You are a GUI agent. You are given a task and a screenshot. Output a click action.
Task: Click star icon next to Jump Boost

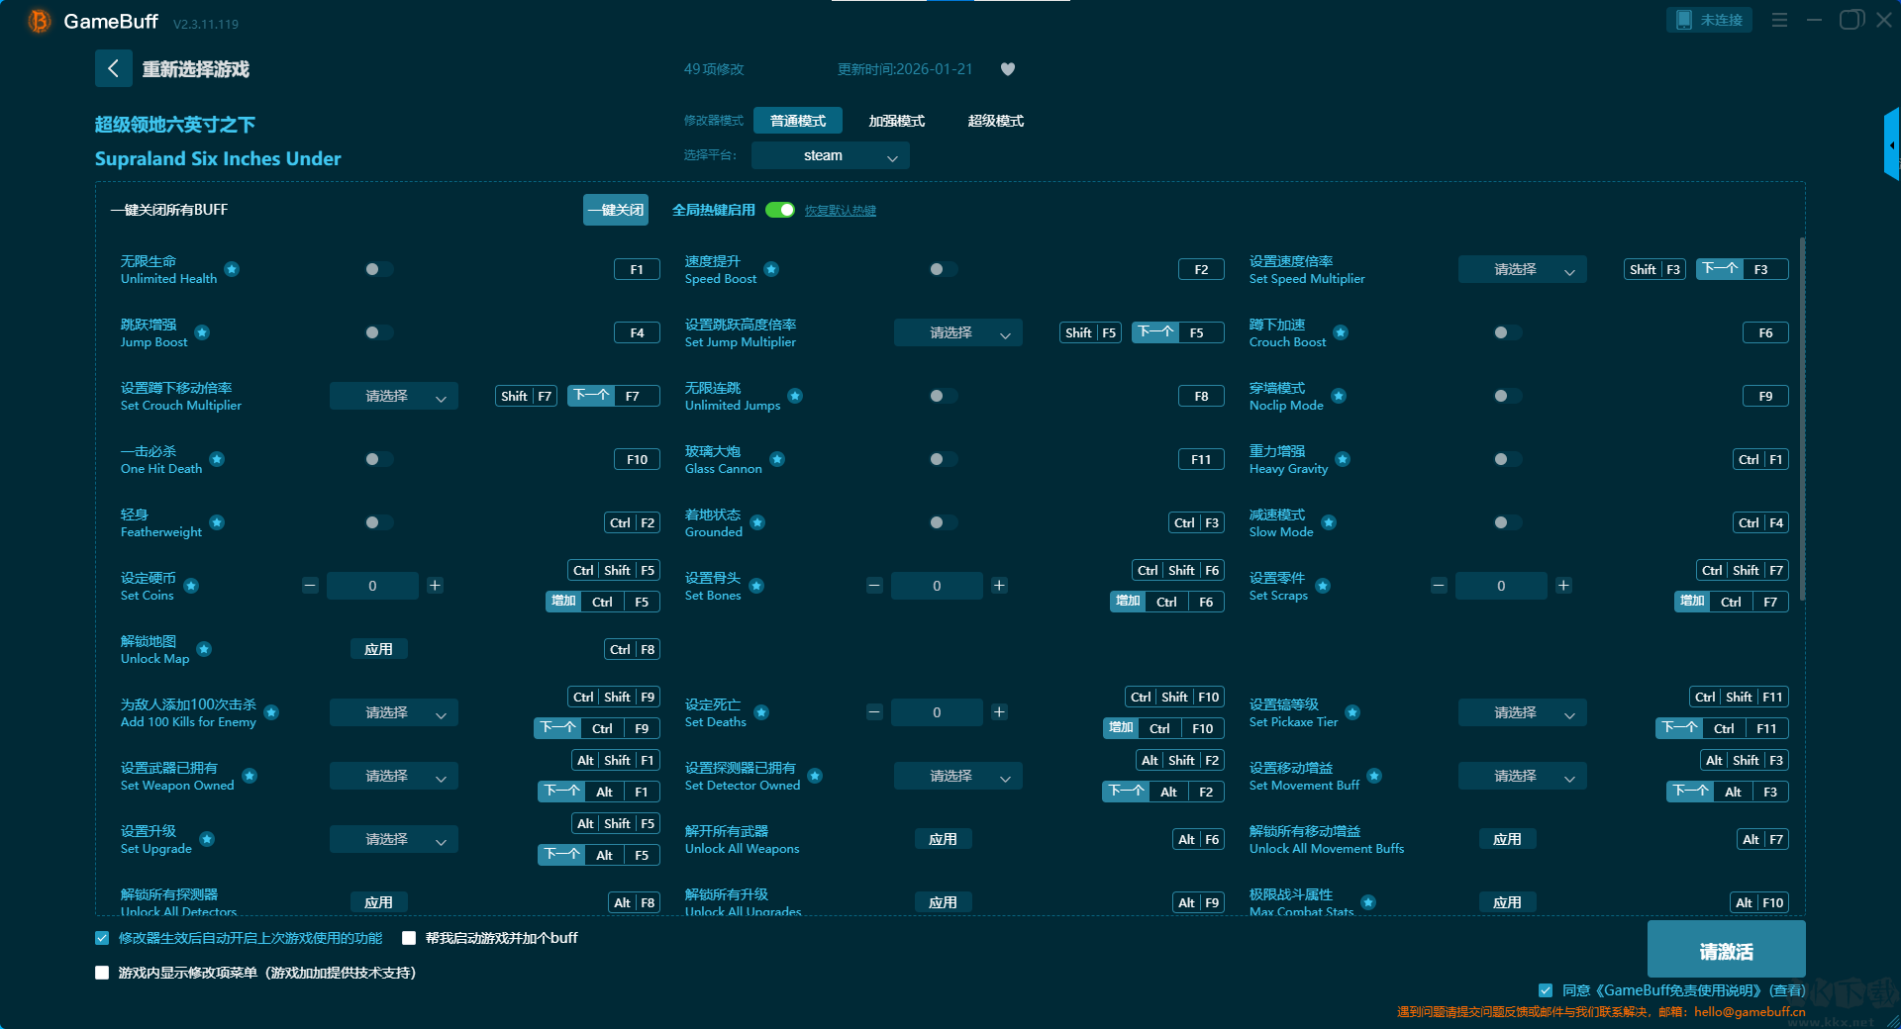[x=202, y=332]
